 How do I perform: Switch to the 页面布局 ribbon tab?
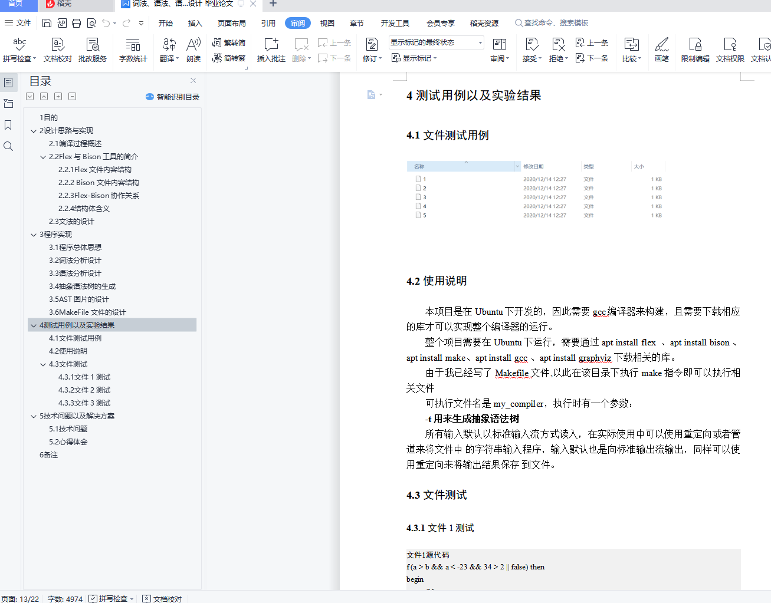pyautogui.click(x=232, y=23)
